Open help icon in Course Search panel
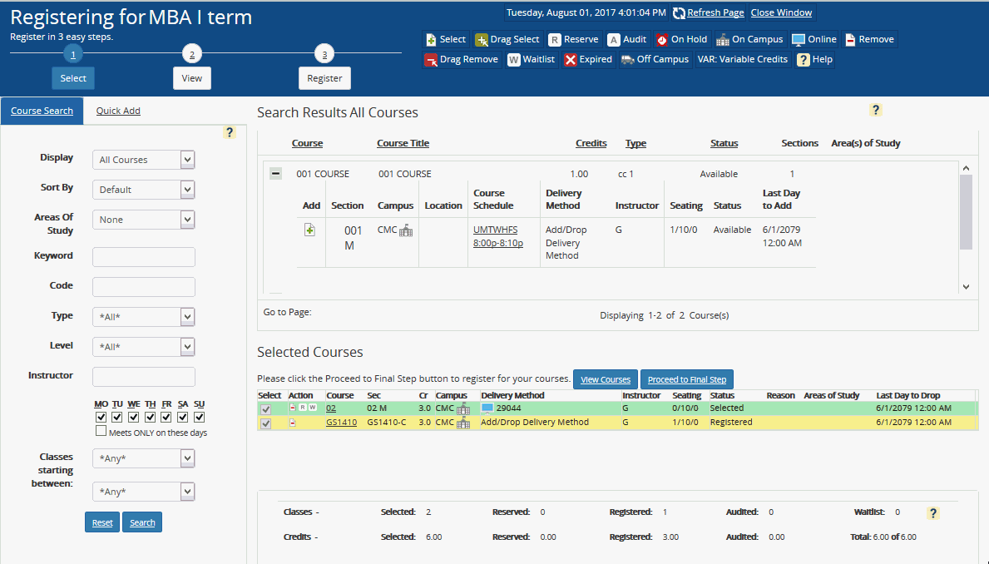Image resolution: width=989 pixels, height=564 pixels. point(230,132)
